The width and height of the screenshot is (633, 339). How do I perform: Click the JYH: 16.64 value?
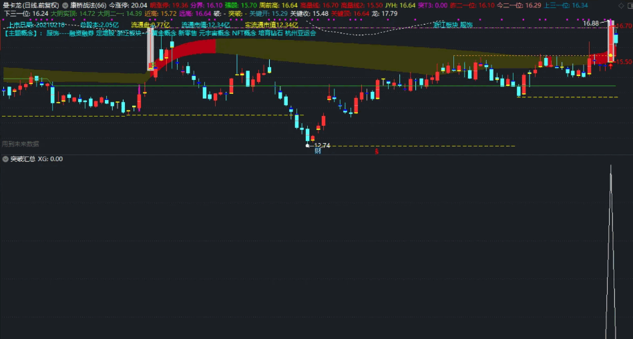click(400, 5)
